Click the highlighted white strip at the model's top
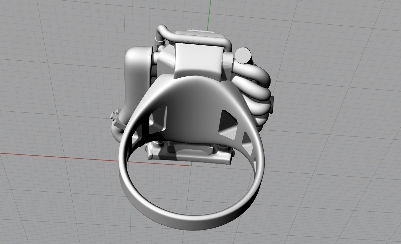The height and width of the screenshot is (244, 401). pos(199,31)
